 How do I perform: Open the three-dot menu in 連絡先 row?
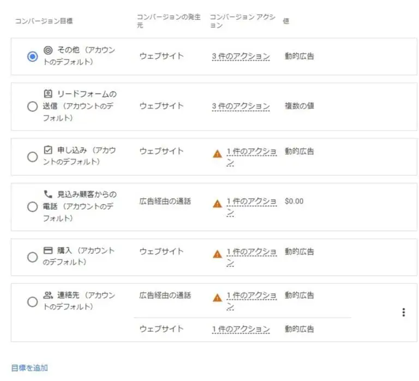coord(404,312)
